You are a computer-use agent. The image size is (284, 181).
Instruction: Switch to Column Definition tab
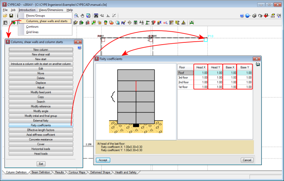click(x=16, y=172)
